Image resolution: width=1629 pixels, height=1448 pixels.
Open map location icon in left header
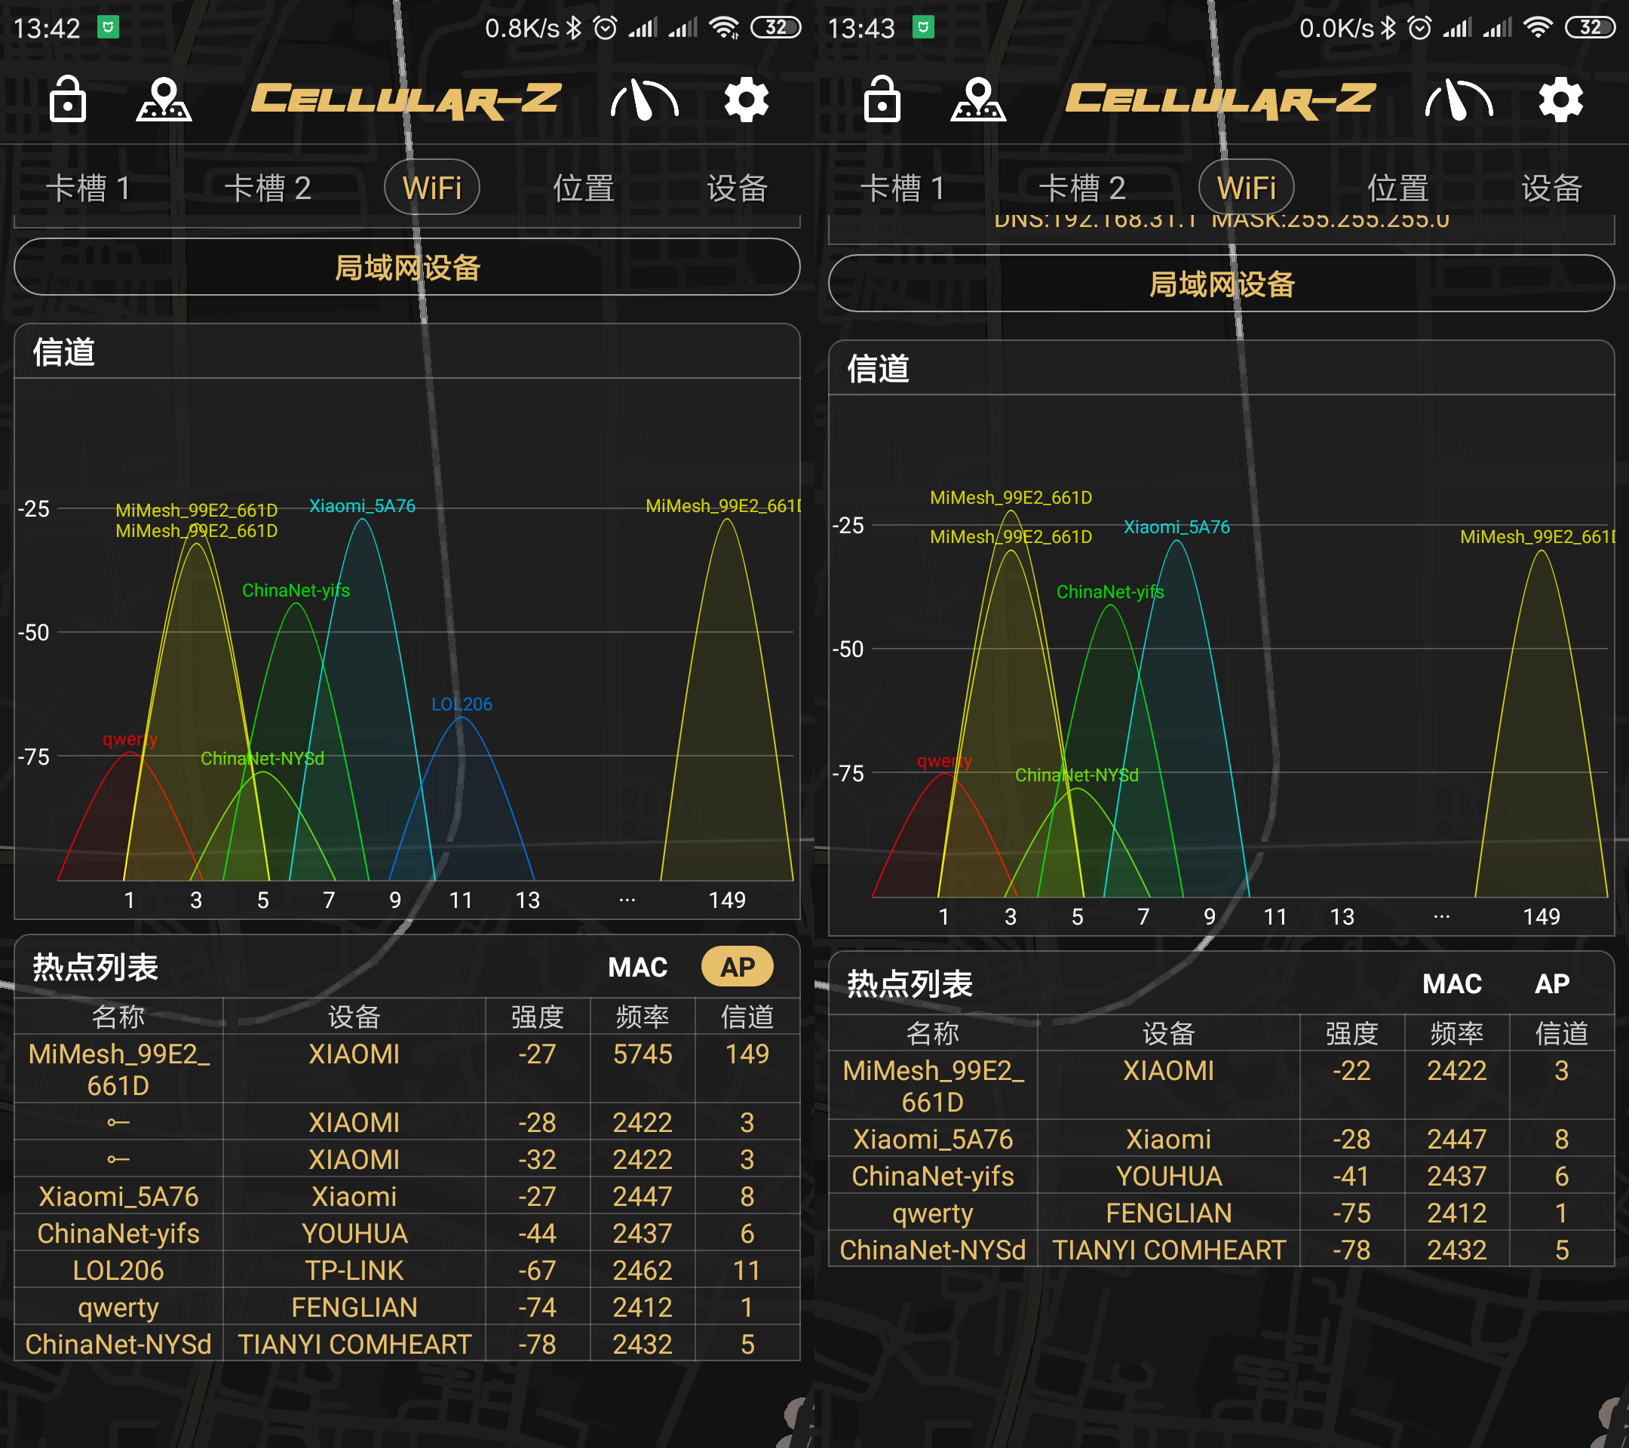pos(164,100)
